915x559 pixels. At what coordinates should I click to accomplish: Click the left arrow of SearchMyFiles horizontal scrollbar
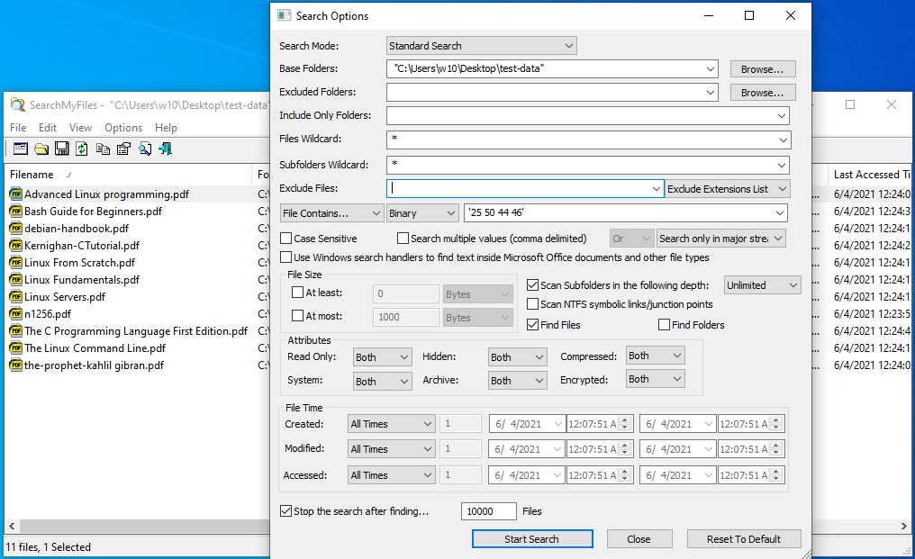click(11, 526)
